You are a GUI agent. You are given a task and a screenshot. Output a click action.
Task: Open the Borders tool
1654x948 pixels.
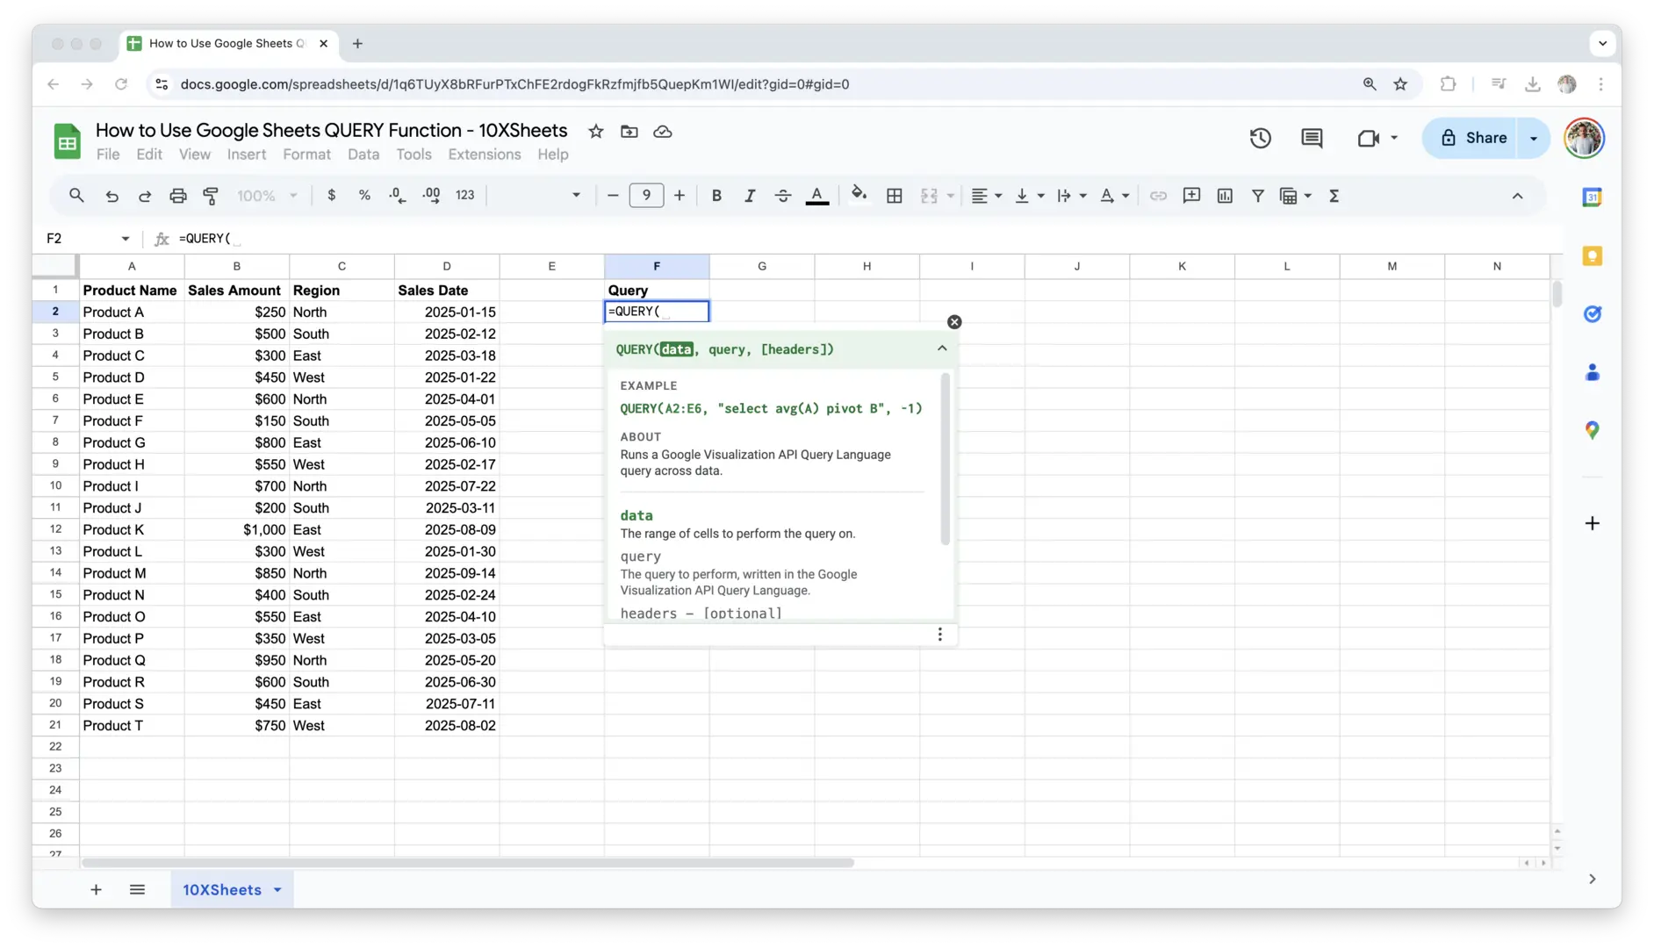[894, 196]
